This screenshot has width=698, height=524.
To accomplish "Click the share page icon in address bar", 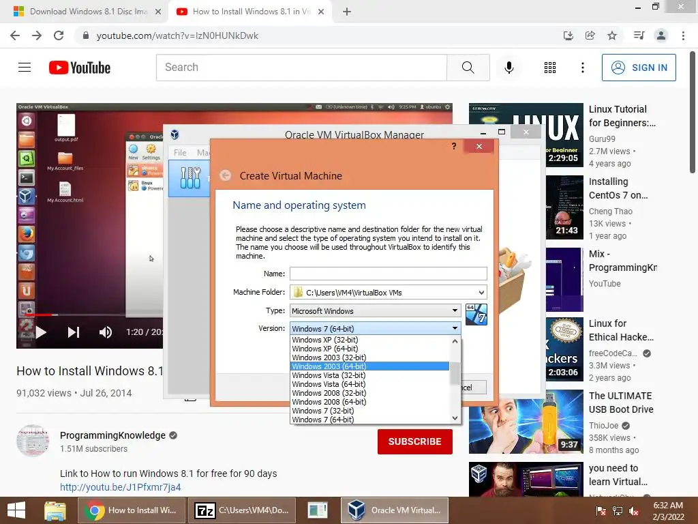I will (x=590, y=35).
